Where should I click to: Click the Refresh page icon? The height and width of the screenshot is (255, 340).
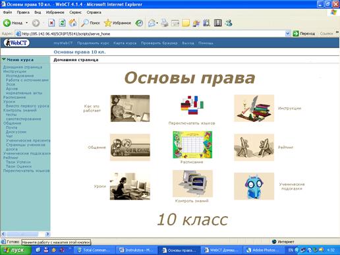click(62, 23)
